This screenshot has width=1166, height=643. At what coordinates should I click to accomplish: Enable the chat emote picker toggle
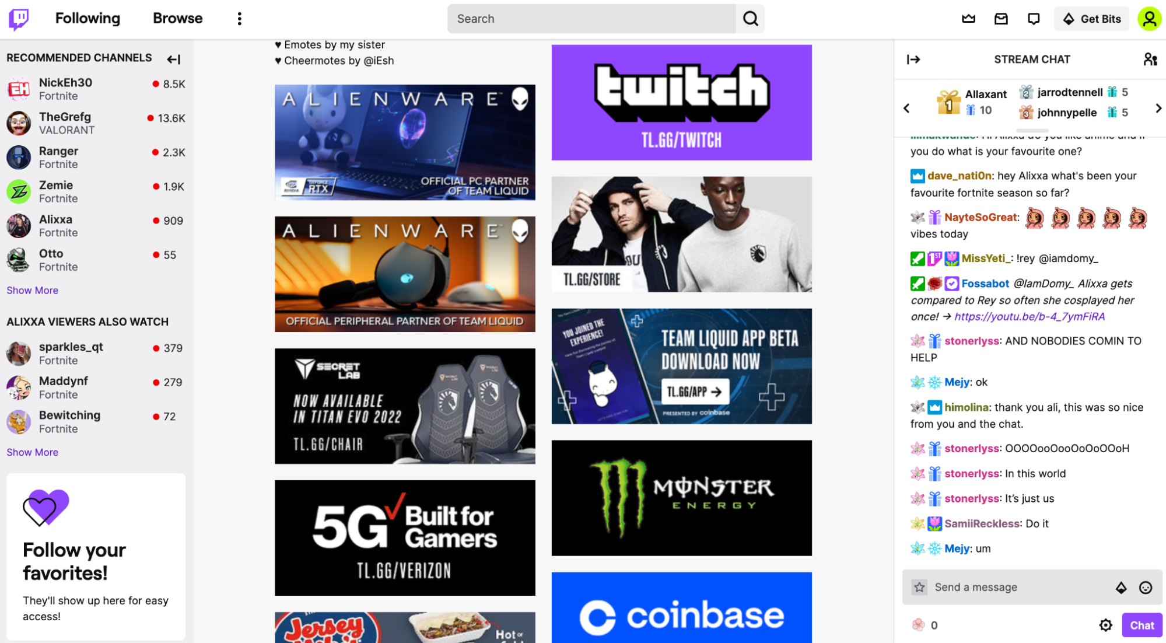(x=1146, y=587)
